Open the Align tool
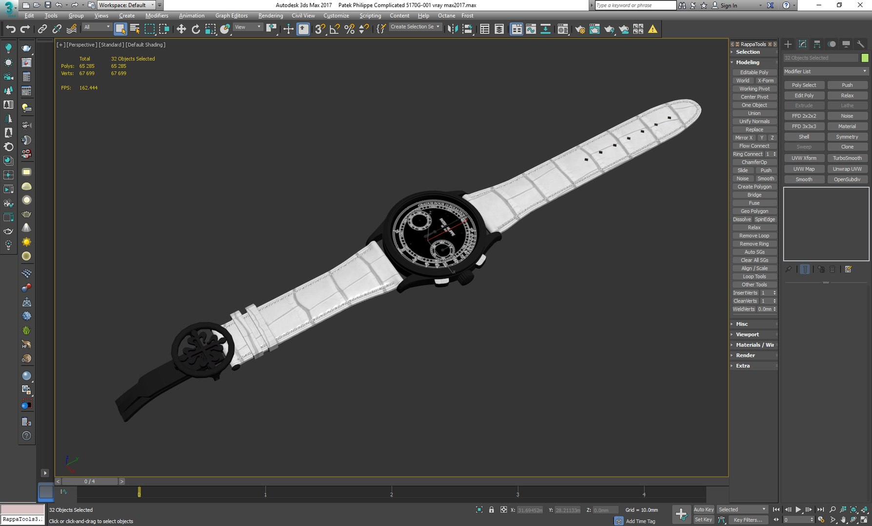The image size is (872, 526). [467, 29]
